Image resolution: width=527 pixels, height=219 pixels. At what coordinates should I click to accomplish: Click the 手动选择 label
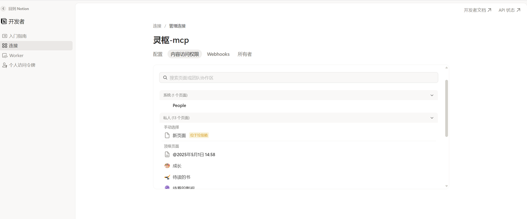[x=171, y=127]
